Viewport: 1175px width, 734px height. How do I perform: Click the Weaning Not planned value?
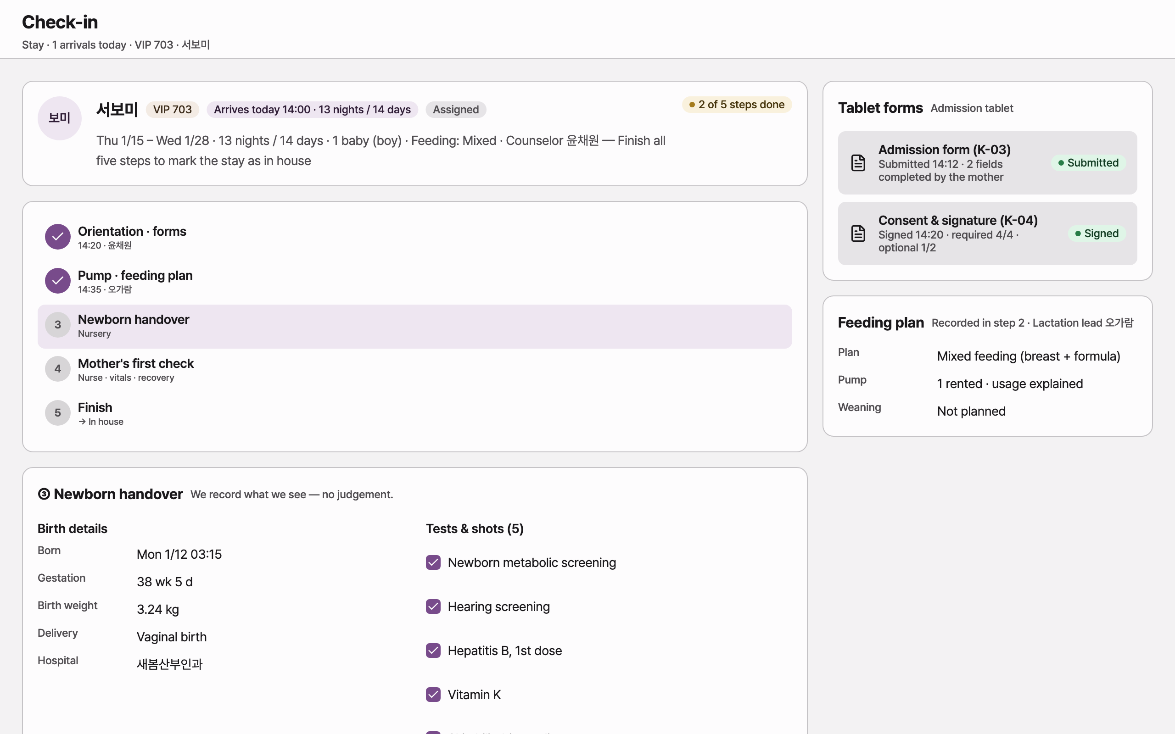click(x=971, y=411)
